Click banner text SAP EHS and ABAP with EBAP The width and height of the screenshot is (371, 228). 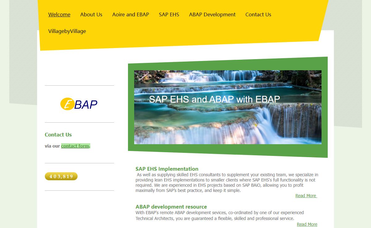pyautogui.click(x=215, y=99)
